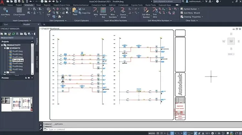The height and width of the screenshot is (135, 242).
Task: Launch the Icon Menu Wizard
Action: click(190, 13)
